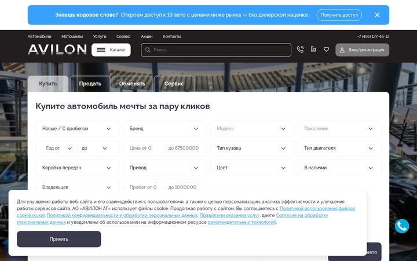This screenshot has width=417, height=261.
Task: Focus the Поиск search field
Action: (x=216, y=50)
